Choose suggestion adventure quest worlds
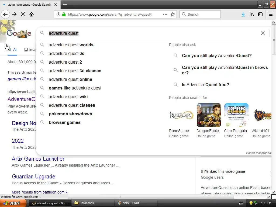The width and height of the screenshot is (276, 207). 71,45
